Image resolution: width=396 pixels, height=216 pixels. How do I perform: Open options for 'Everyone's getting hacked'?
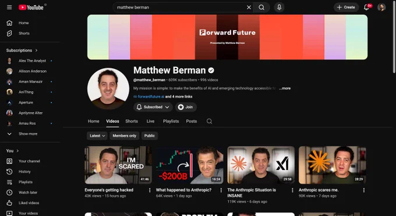pyautogui.click(x=150, y=190)
